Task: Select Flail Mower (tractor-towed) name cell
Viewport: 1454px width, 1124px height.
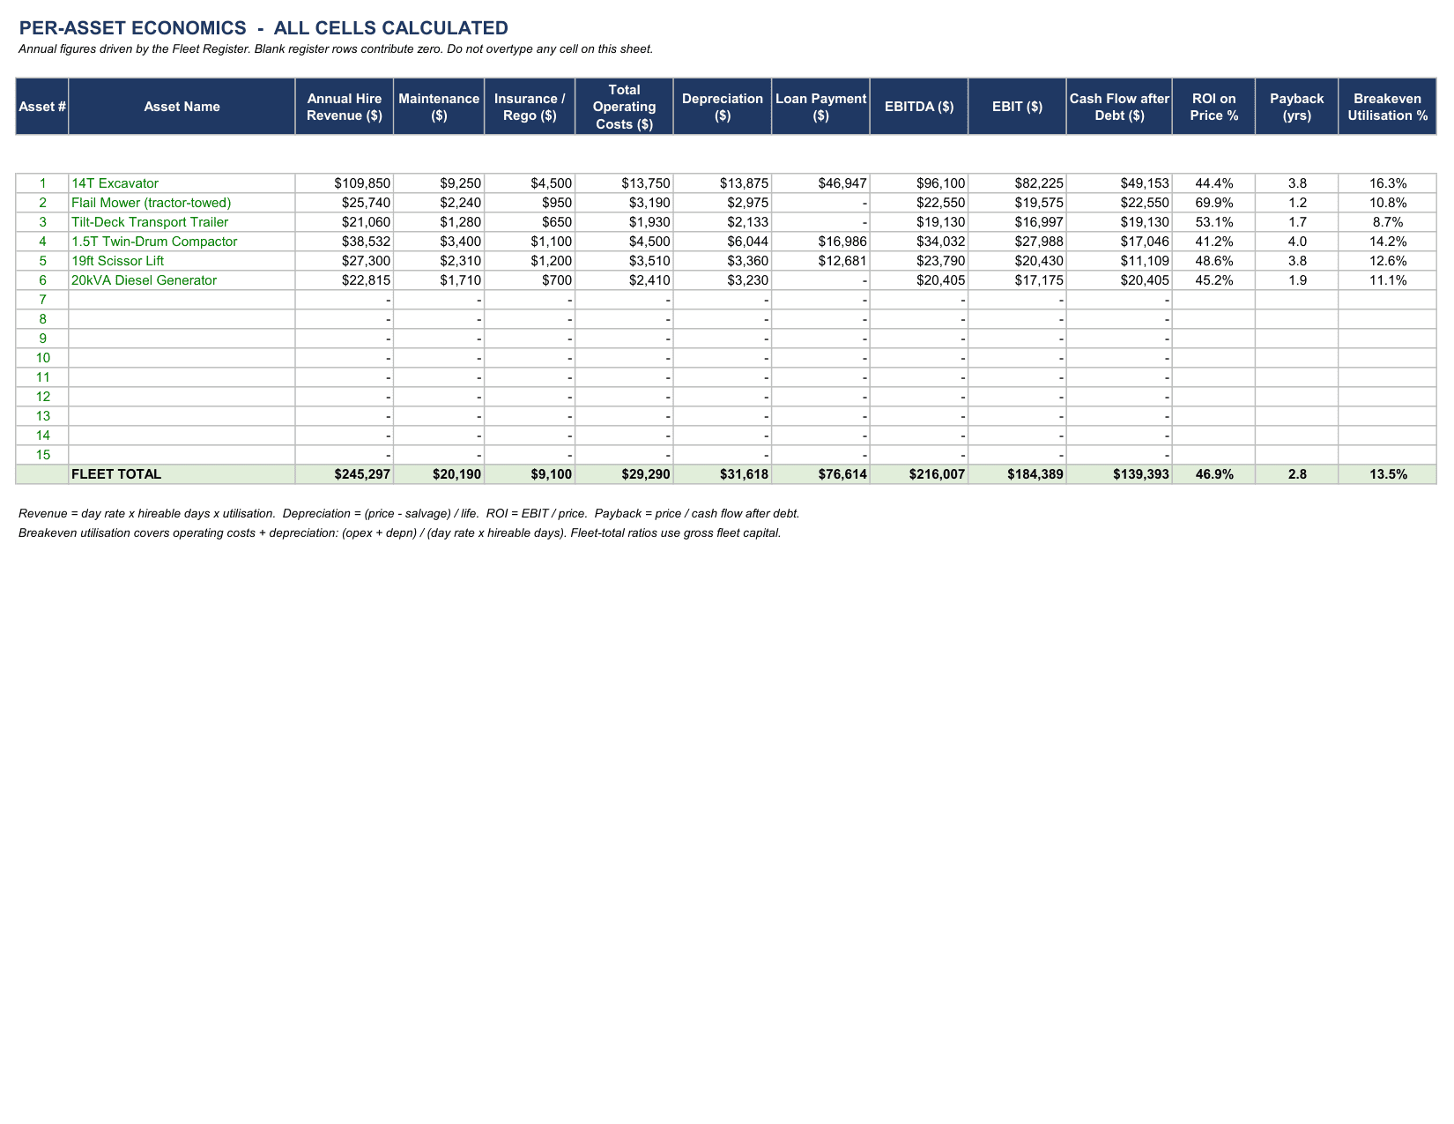Action: tap(182, 203)
